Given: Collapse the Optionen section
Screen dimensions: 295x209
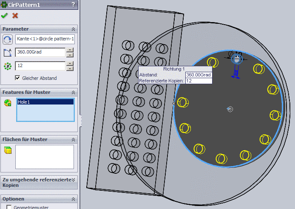Looking at the screenshot, I should (x=73, y=199).
